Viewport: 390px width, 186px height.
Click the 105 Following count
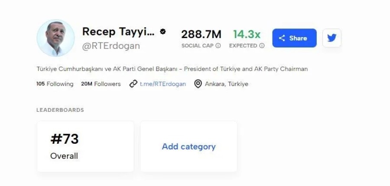tap(55, 84)
